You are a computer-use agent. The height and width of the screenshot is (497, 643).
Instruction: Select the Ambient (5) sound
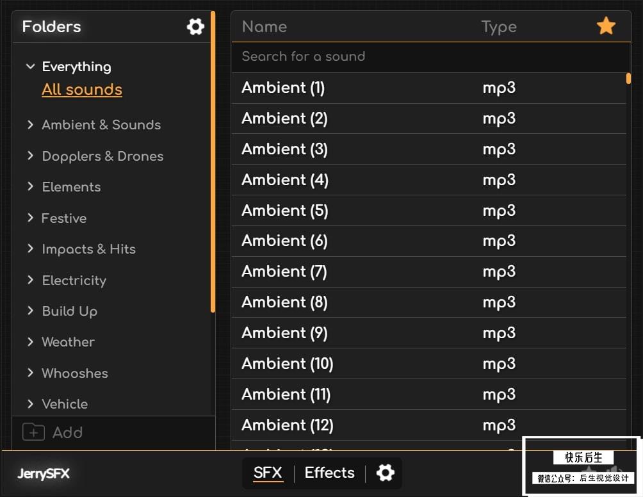point(429,210)
